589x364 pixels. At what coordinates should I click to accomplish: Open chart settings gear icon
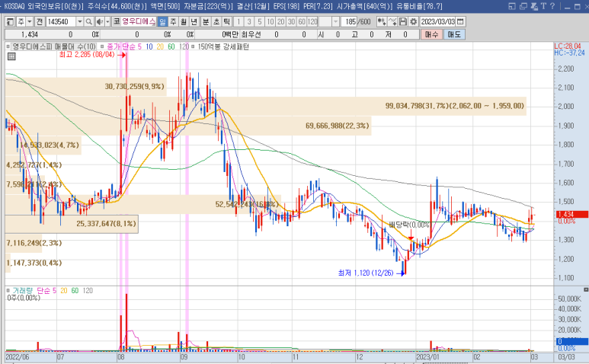tap(413, 22)
